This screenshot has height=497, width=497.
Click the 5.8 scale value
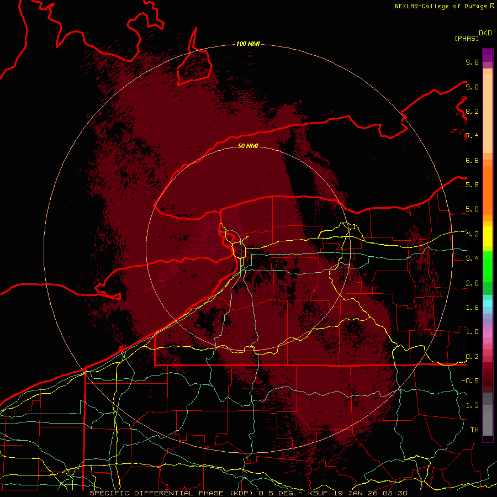[x=472, y=185]
